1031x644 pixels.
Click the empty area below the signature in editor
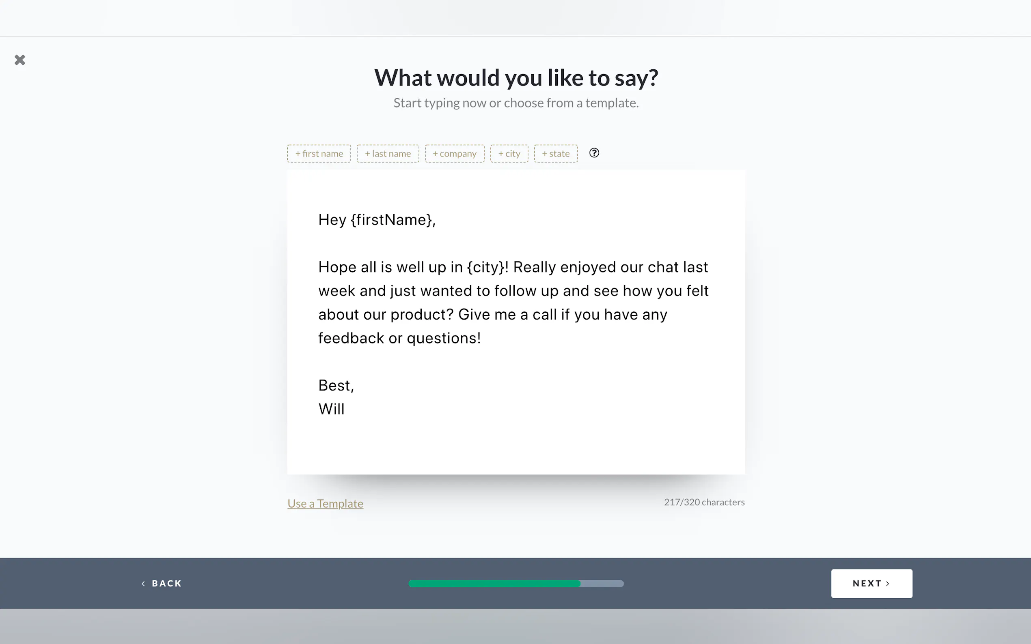pyautogui.click(x=516, y=447)
